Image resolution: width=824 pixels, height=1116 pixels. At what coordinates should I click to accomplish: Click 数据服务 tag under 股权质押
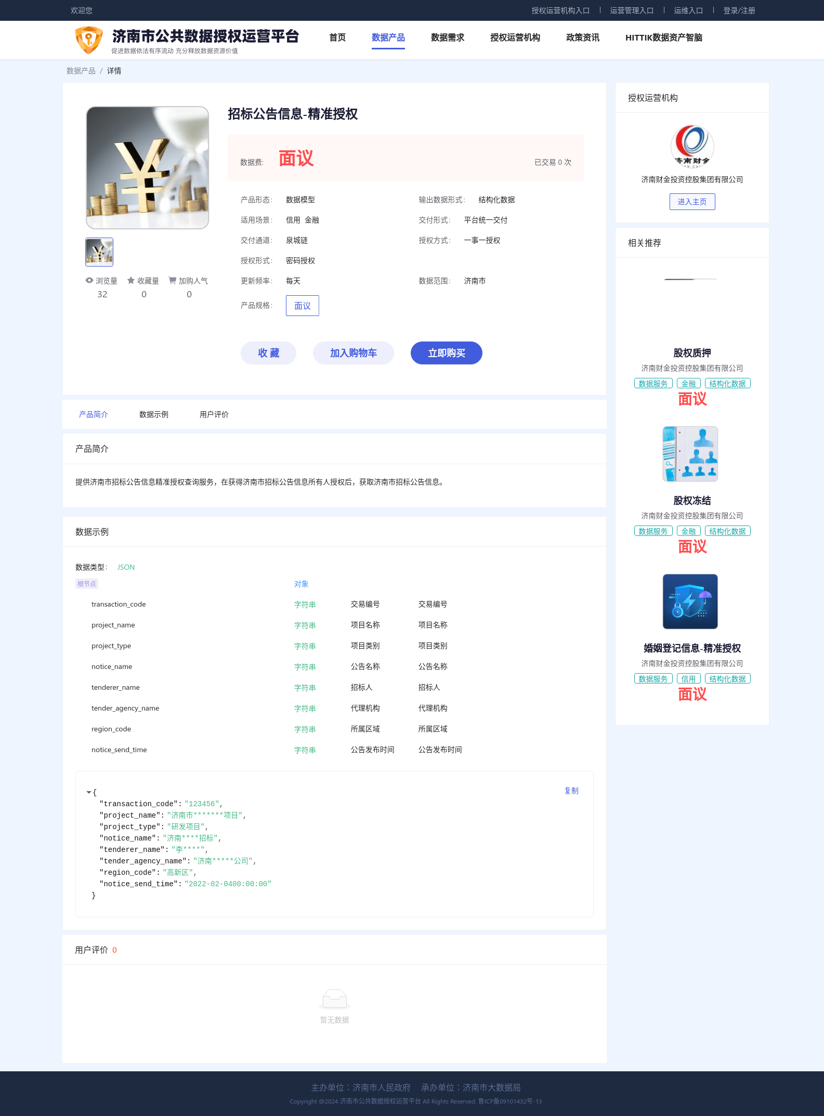(x=653, y=384)
